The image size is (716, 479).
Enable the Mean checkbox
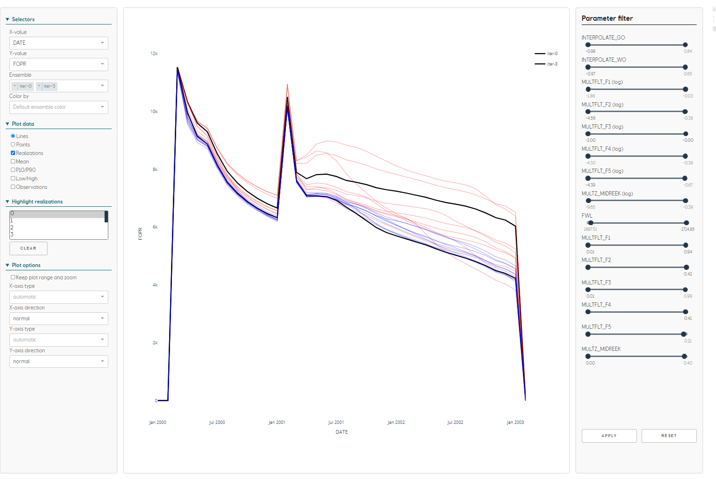(12, 161)
